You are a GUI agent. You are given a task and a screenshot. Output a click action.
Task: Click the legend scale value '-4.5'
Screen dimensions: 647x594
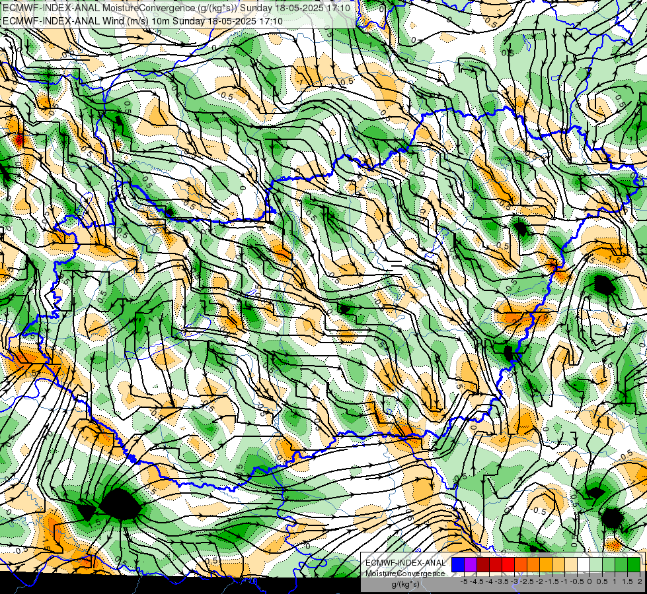click(x=476, y=581)
